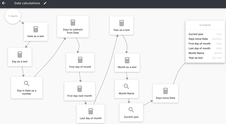The width and height of the screenshot is (226, 124).
Task: Click the 'Number' type label in outputs
Action: coord(217,39)
